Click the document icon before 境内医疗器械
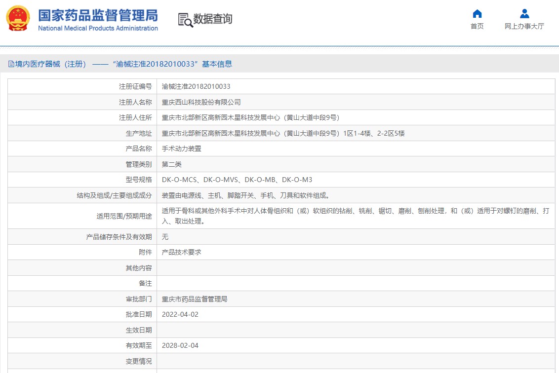 click(x=11, y=64)
